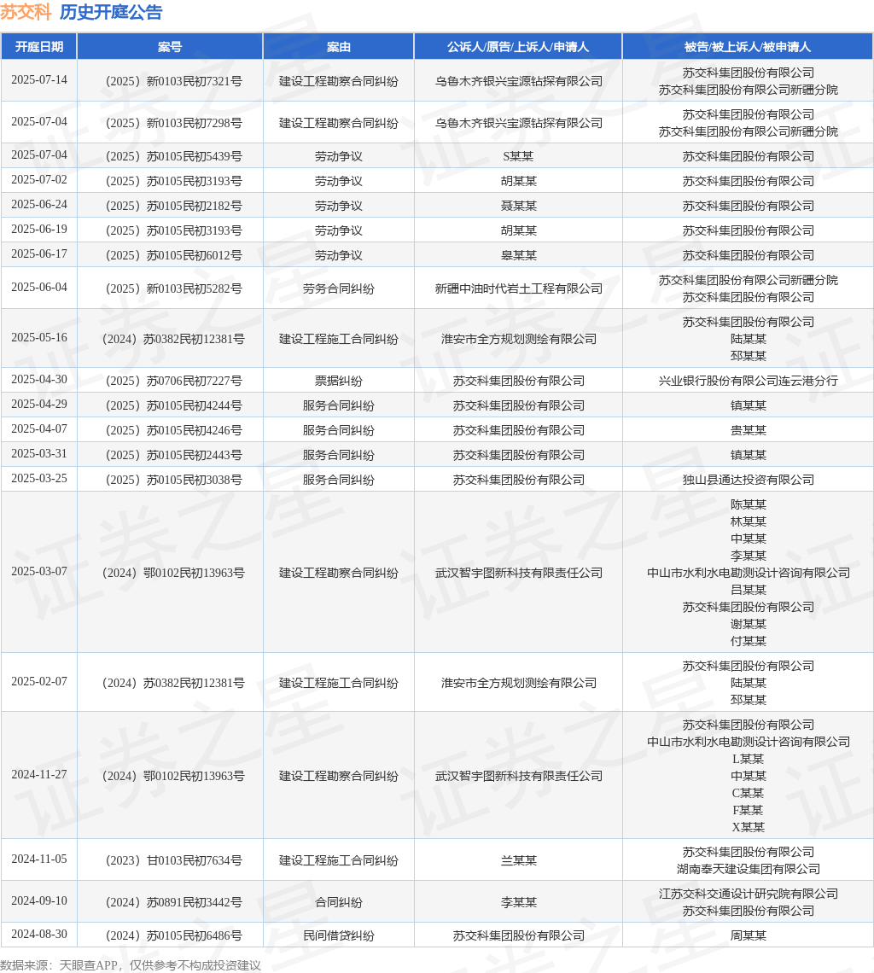The image size is (874, 973).
Task: Click the 民间借贷纠纷 case cause
Action: (338, 935)
